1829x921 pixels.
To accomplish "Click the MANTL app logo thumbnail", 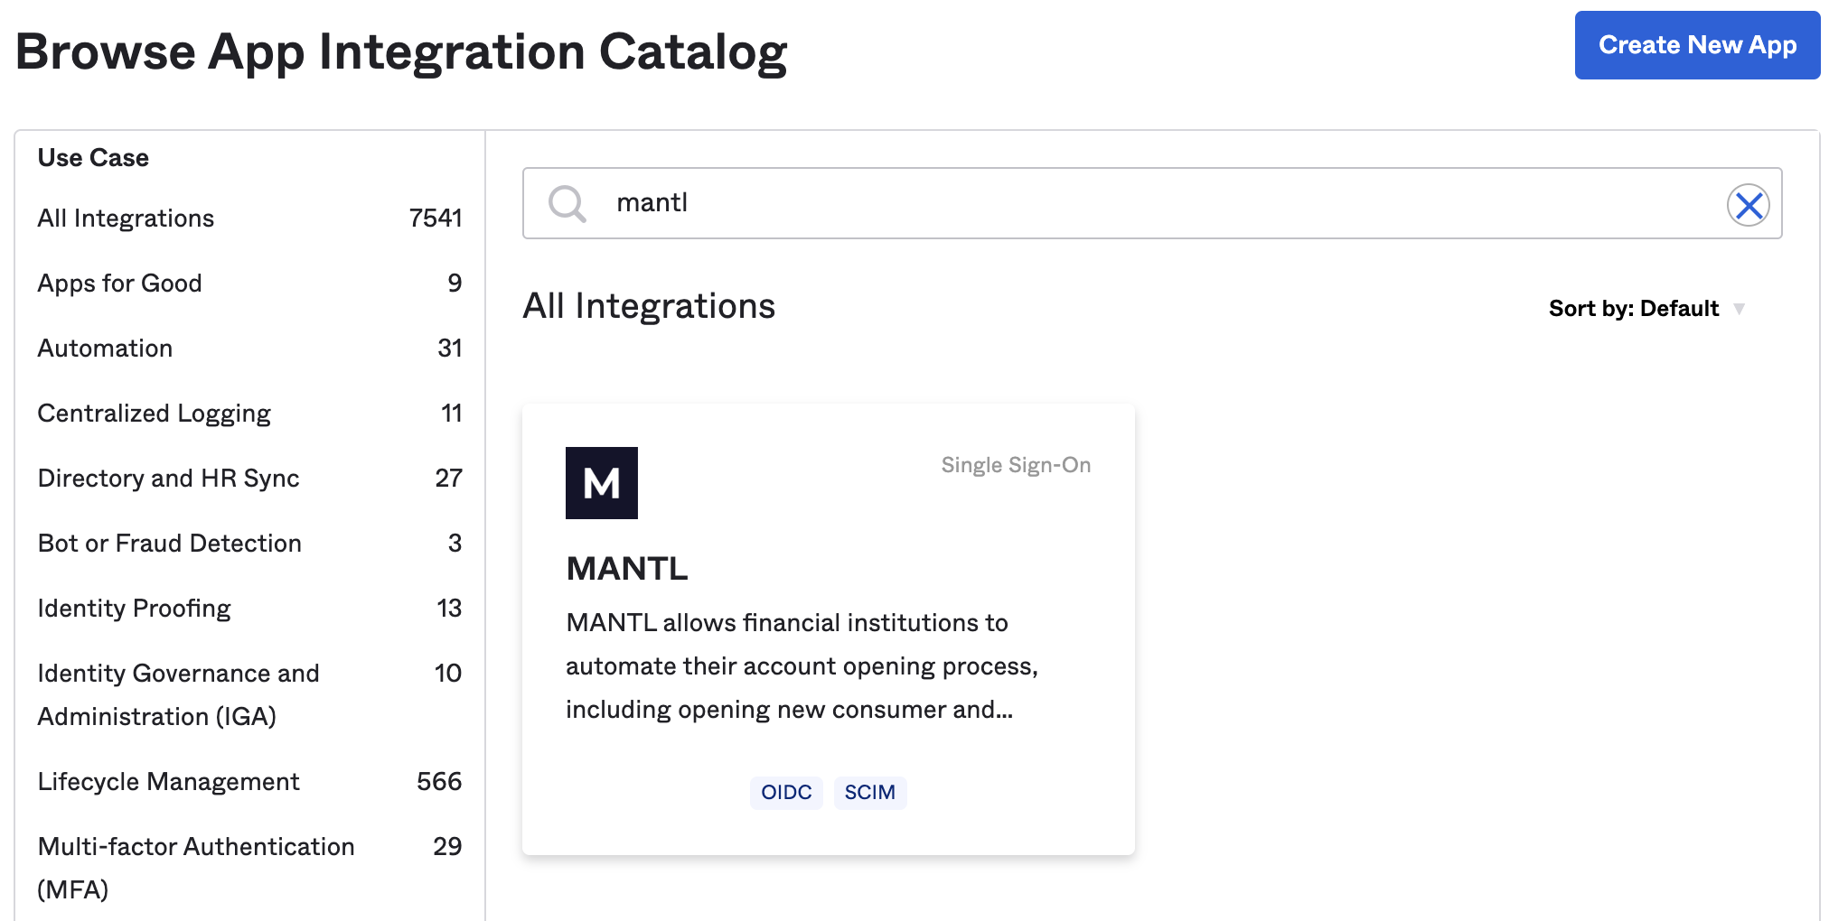I will [602, 483].
